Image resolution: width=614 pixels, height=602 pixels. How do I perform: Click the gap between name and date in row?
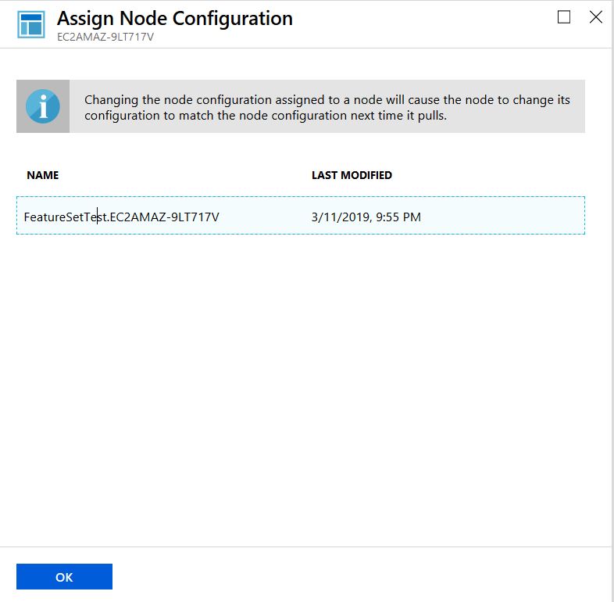tap(266, 217)
